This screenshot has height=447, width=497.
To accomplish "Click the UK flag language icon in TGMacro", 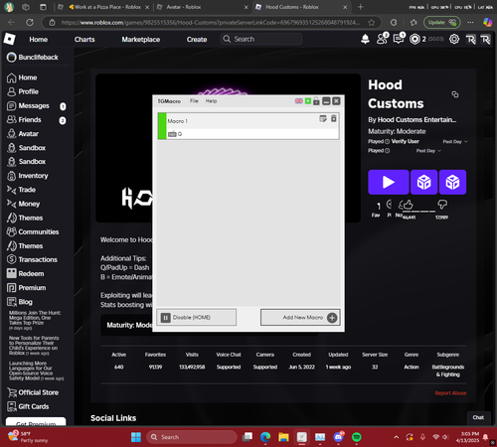I will (299, 101).
